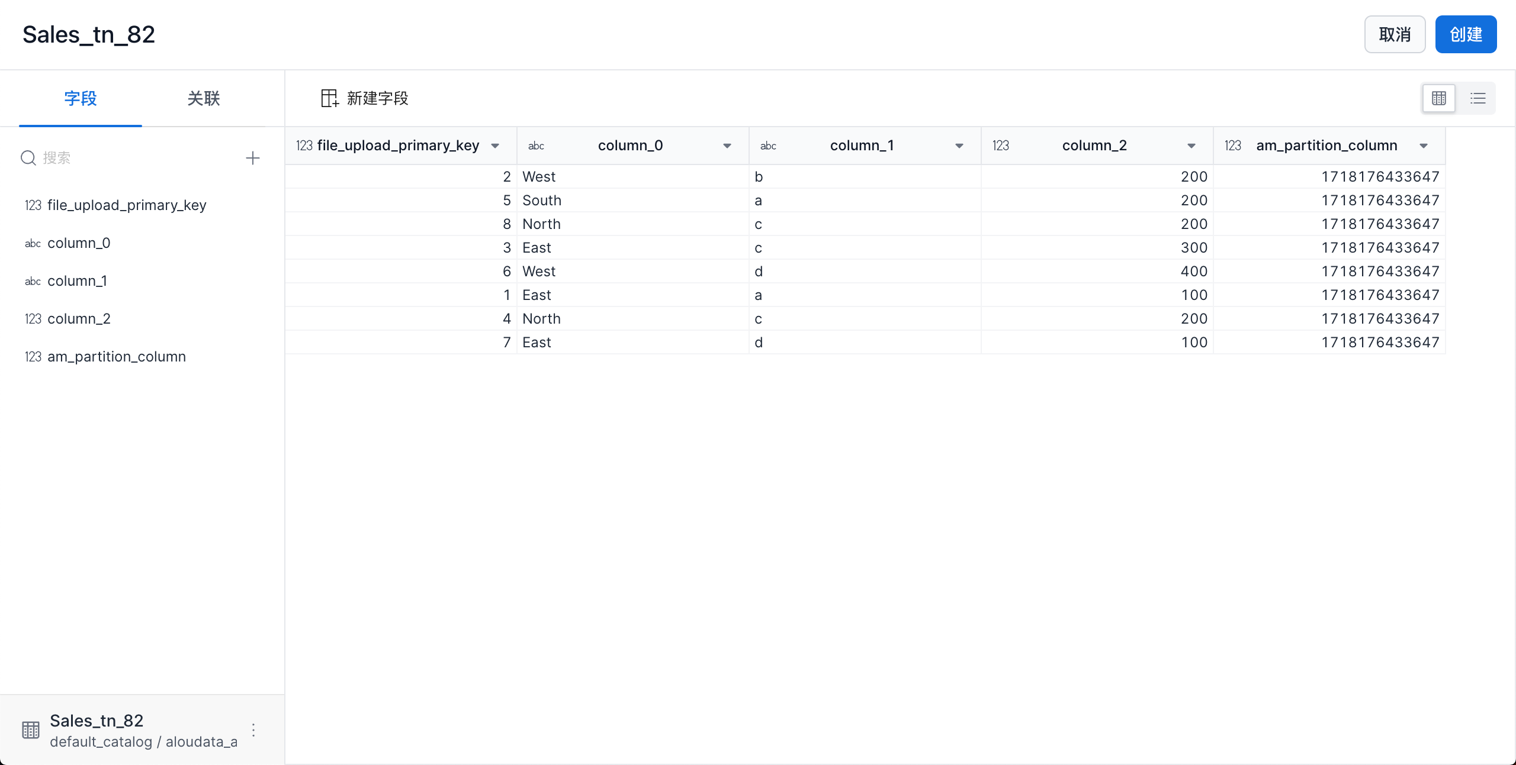Switch to the 关联 tab
Image resolution: width=1516 pixels, height=765 pixels.
click(x=204, y=98)
